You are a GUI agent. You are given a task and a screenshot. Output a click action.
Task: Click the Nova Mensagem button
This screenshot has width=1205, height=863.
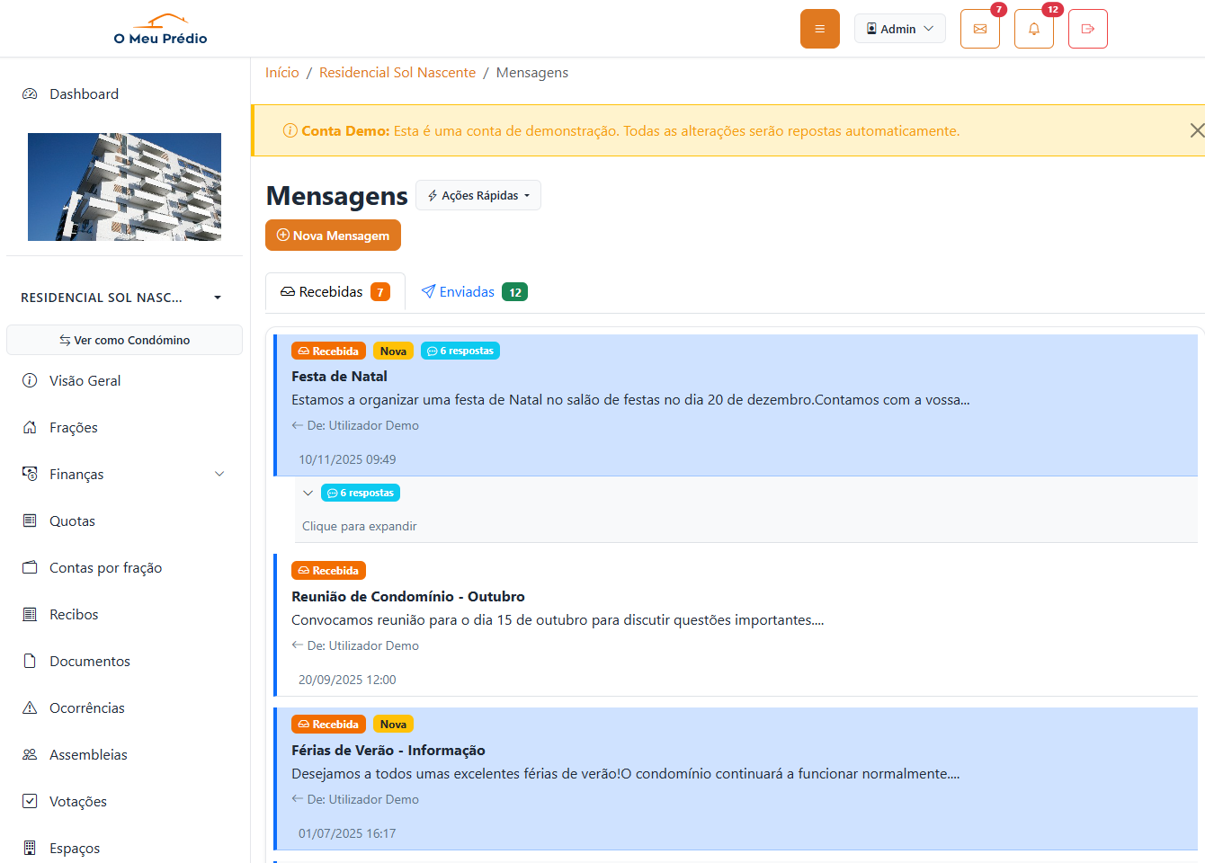[x=333, y=236]
